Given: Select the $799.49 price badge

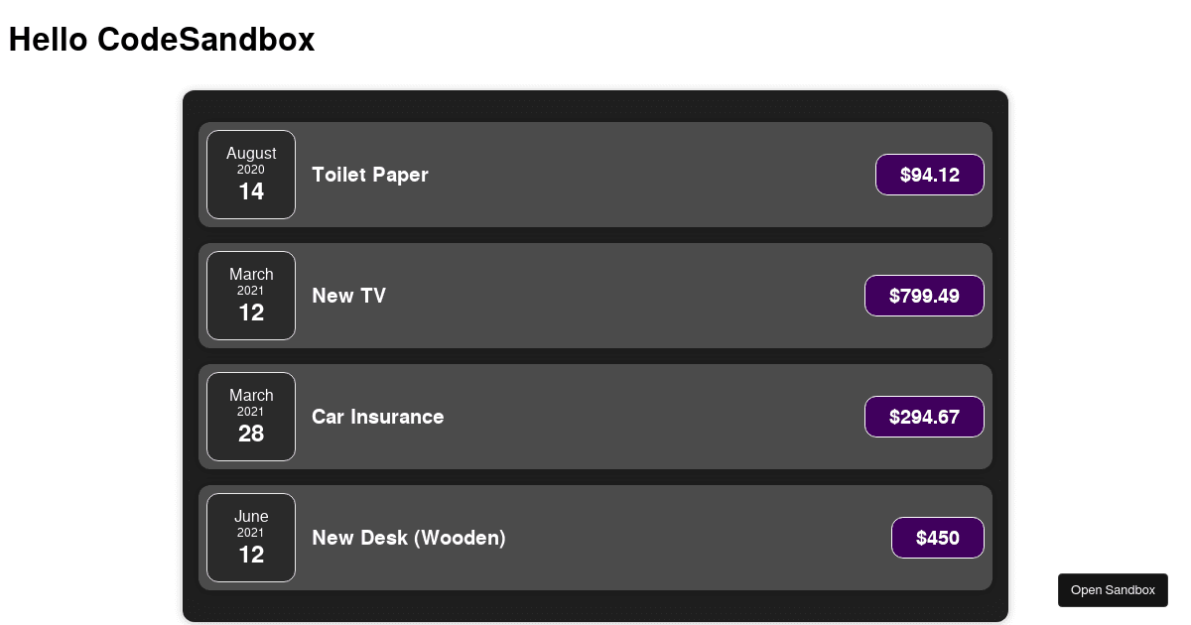Looking at the screenshot, I should coord(924,296).
